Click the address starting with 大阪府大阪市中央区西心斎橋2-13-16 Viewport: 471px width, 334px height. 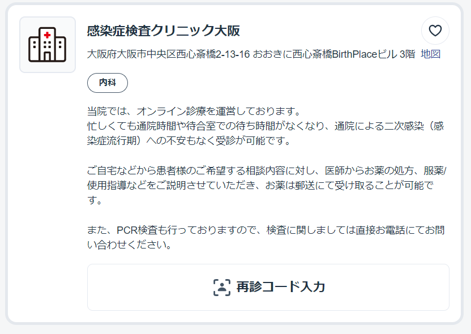click(x=251, y=54)
